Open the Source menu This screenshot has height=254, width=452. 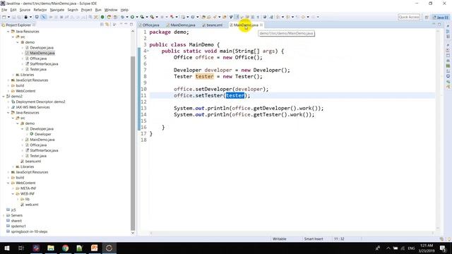tap(25, 10)
